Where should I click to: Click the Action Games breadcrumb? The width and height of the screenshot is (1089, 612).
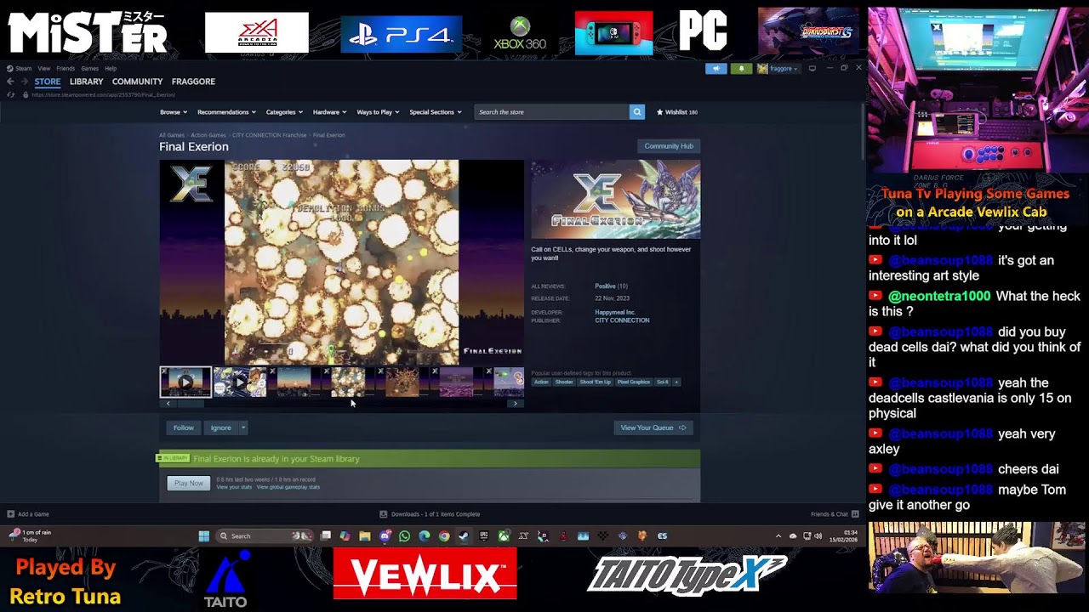(208, 135)
